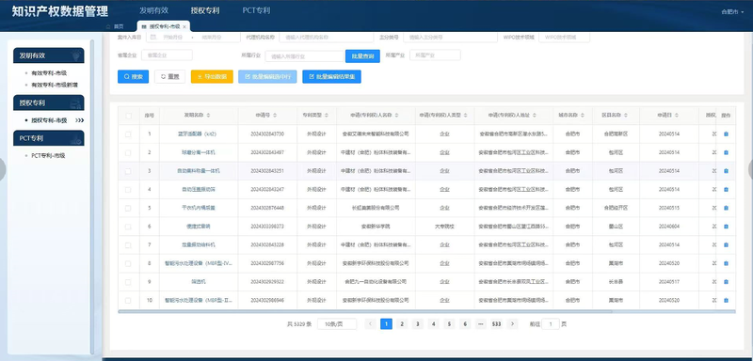Click the home icon tab 首页

pyautogui.click(x=114, y=27)
